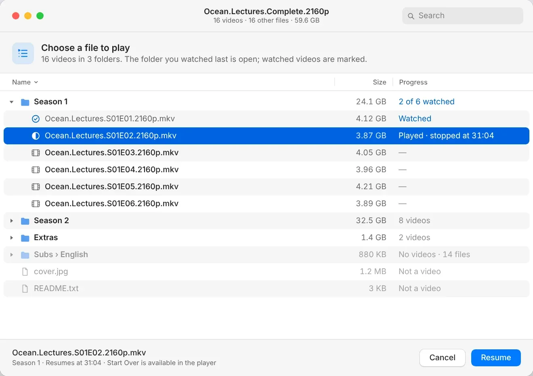Viewport: 533px width, 376px height.
Task: Select the Season 2 folder name
Action: coord(51,221)
